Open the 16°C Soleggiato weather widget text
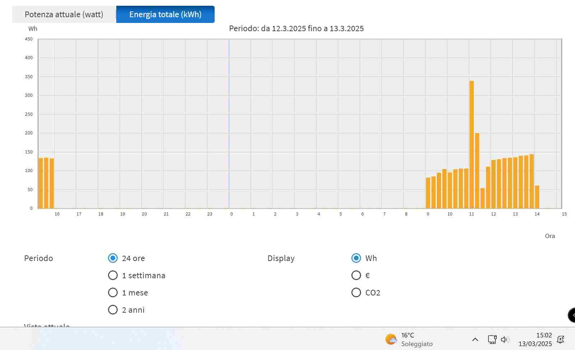The width and height of the screenshot is (575, 350). point(416,339)
